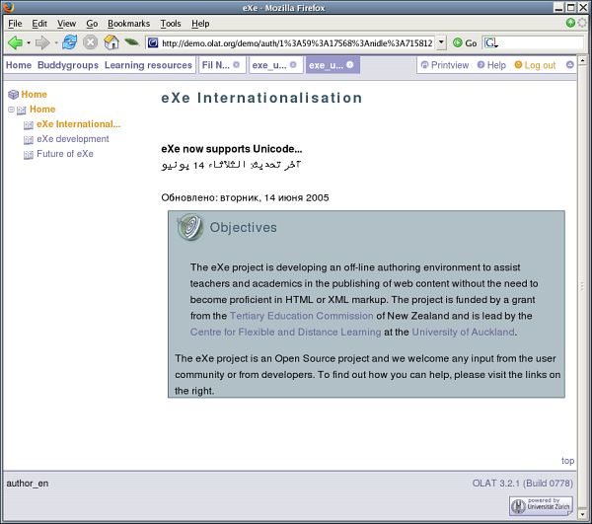Viewport: 592px width, 524px height.
Task: Click the grey Forward arrow
Action: pyautogui.click(x=41, y=42)
